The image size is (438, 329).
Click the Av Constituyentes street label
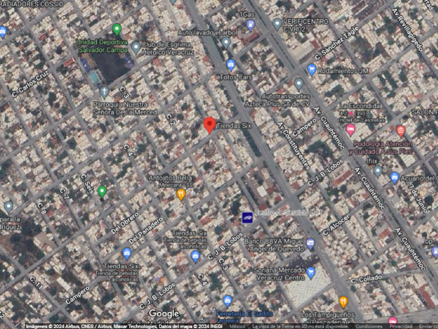(x=294, y=146)
